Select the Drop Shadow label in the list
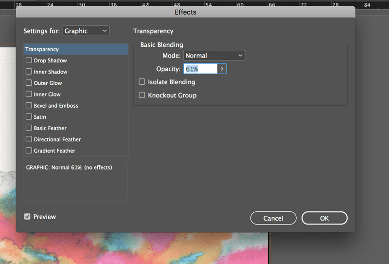The height and width of the screenshot is (264, 389). (x=50, y=60)
